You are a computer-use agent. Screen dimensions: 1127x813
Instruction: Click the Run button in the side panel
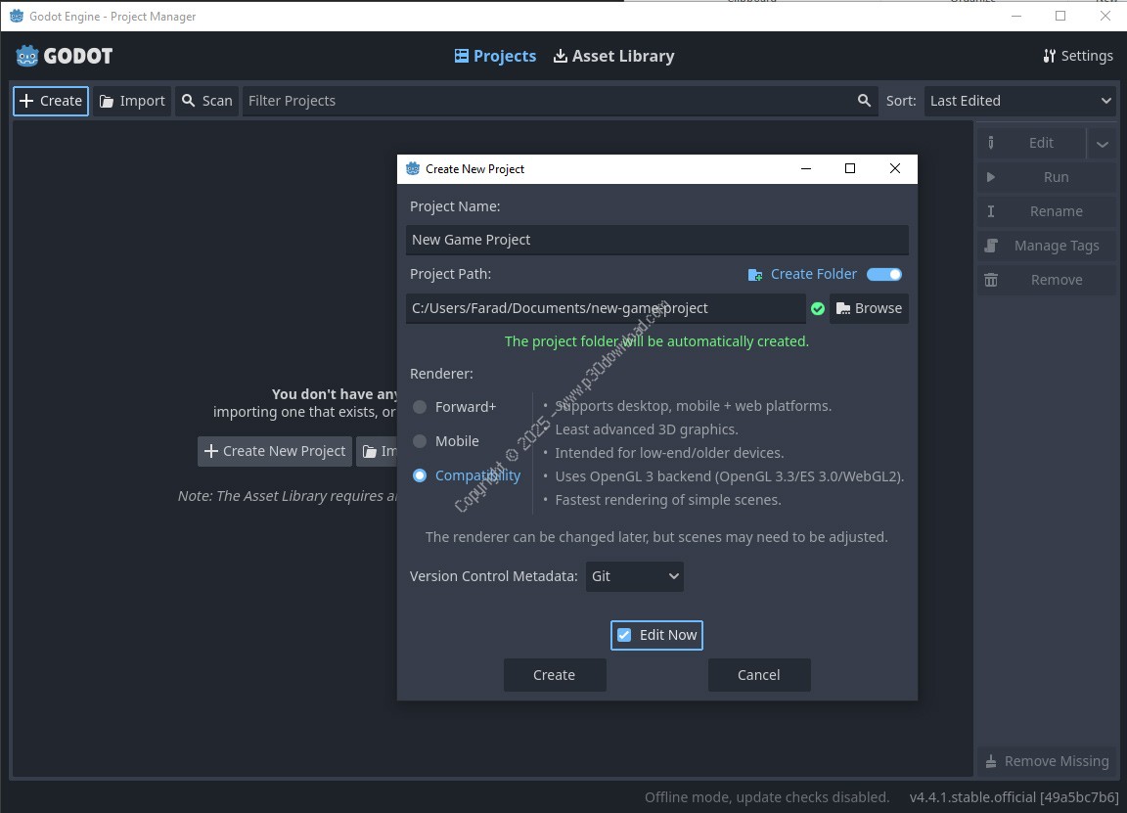coord(1047,177)
